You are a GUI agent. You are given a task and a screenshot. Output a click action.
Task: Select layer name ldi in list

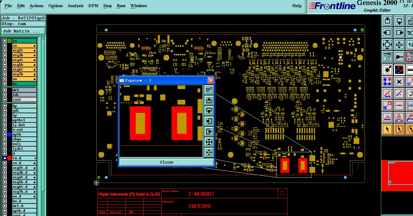(24, 95)
